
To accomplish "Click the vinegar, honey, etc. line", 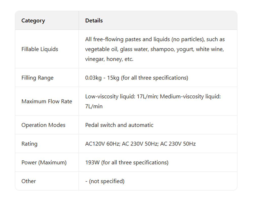I will pos(109,59).
